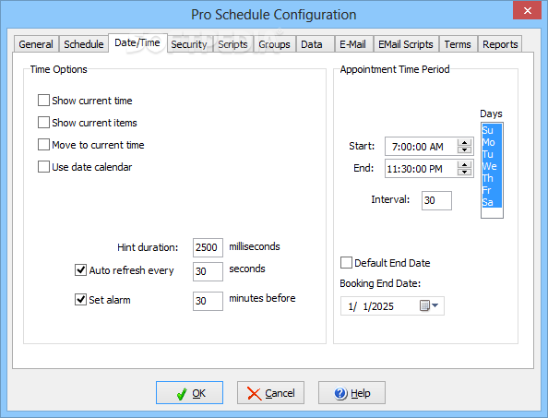
Task: Click the Booking End Date year value
Action: [x=384, y=306]
